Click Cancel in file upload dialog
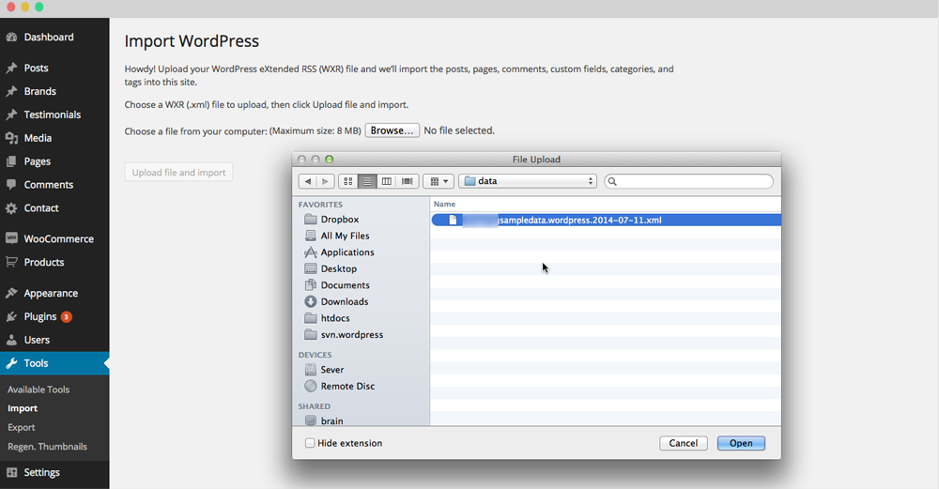Screen dimensions: 939x489 (x=683, y=443)
